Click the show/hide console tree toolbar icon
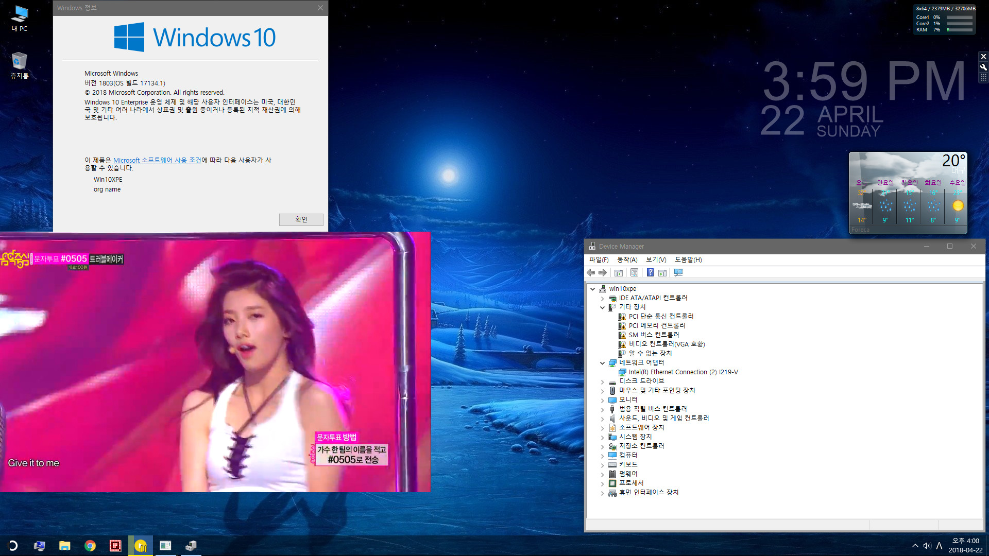Screen dimensions: 989x556 click(619, 273)
